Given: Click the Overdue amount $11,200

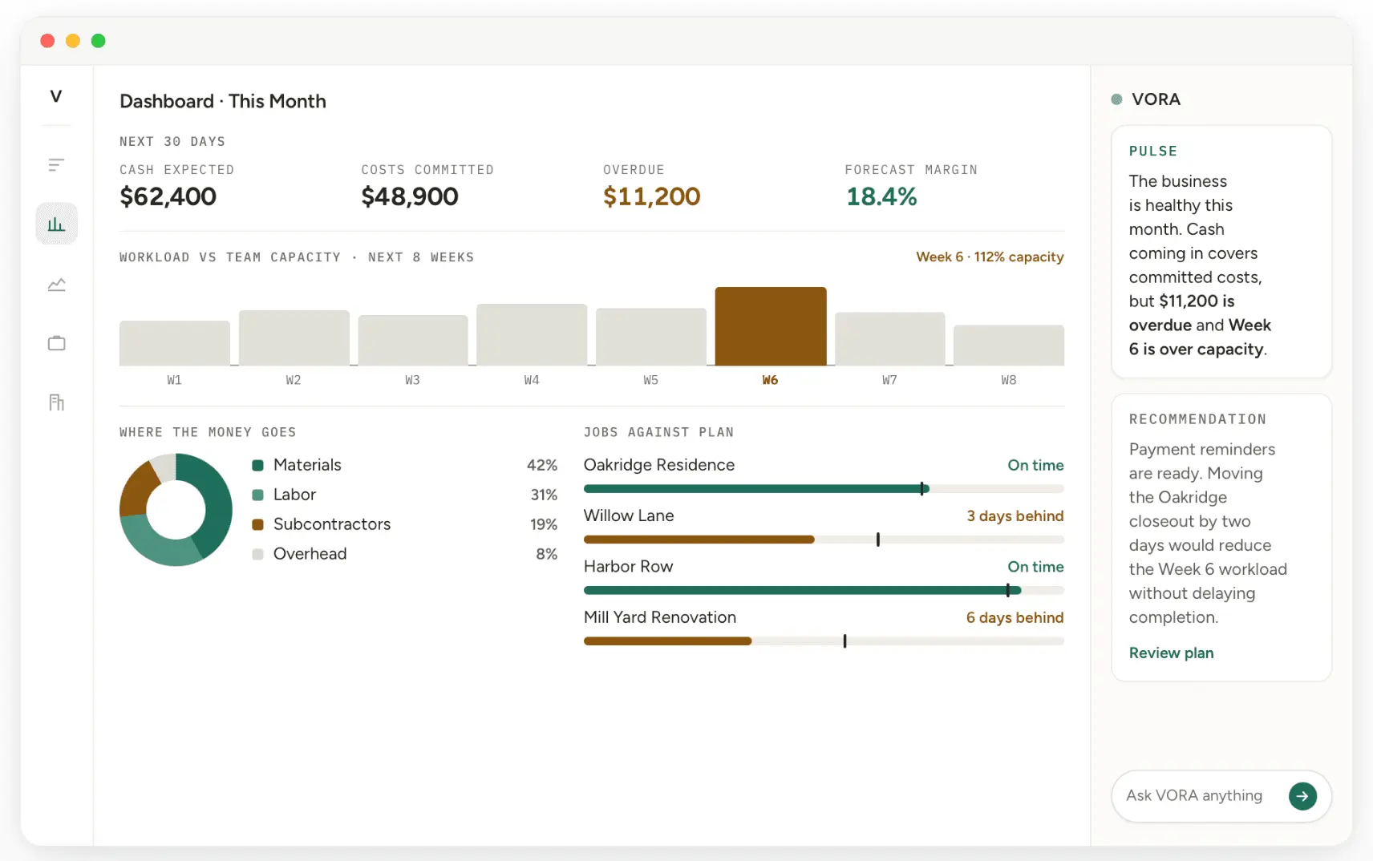Looking at the screenshot, I should click(x=651, y=196).
